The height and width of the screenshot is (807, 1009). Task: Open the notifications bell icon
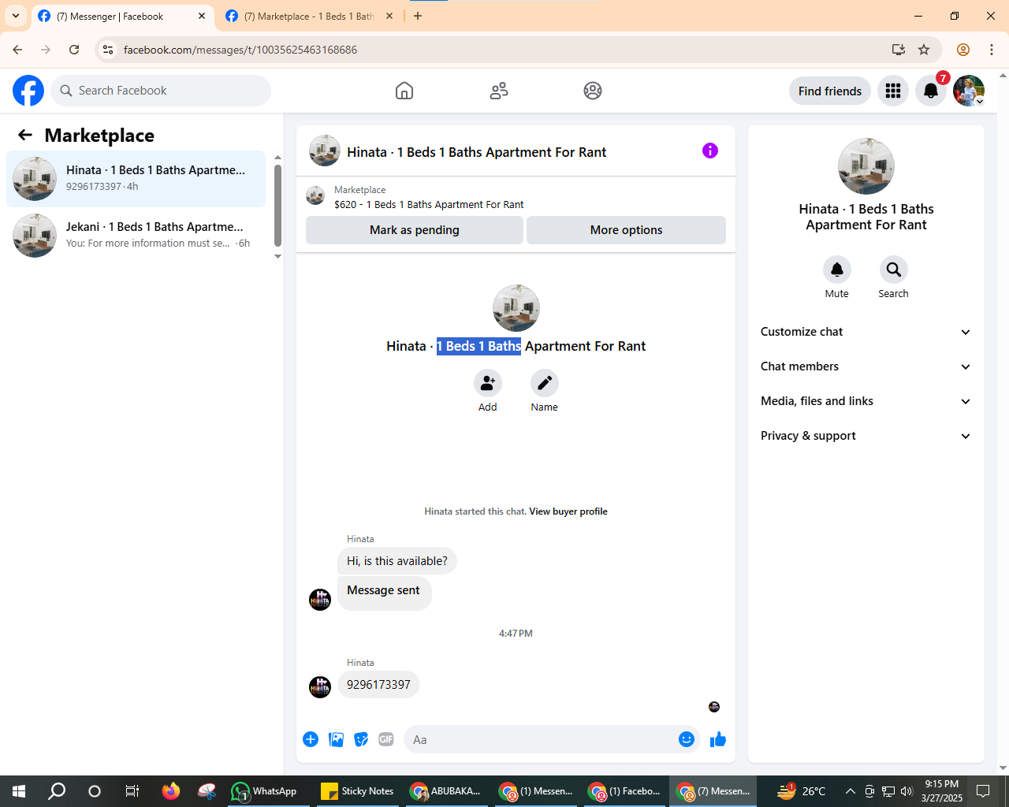pyautogui.click(x=931, y=91)
